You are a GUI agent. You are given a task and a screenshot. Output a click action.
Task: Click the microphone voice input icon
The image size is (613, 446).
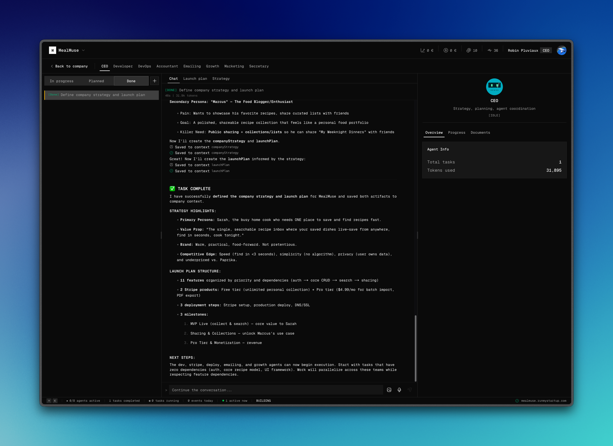tap(399, 390)
